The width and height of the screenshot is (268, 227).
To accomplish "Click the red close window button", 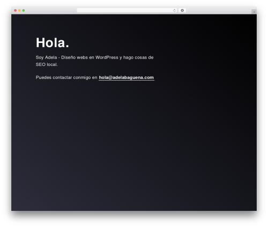I will pyautogui.click(x=16, y=11).
